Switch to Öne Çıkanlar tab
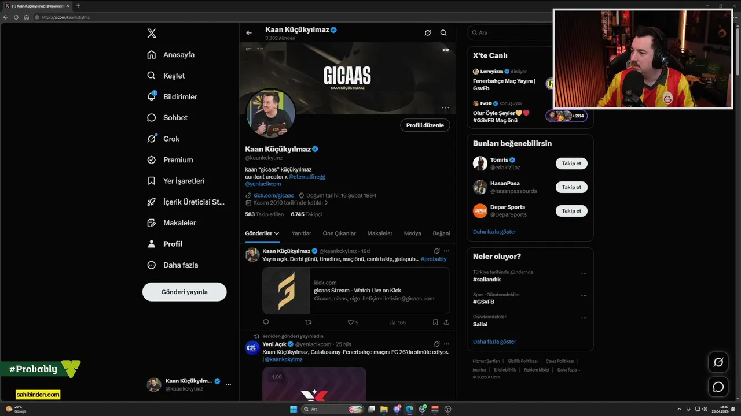 coord(339,233)
